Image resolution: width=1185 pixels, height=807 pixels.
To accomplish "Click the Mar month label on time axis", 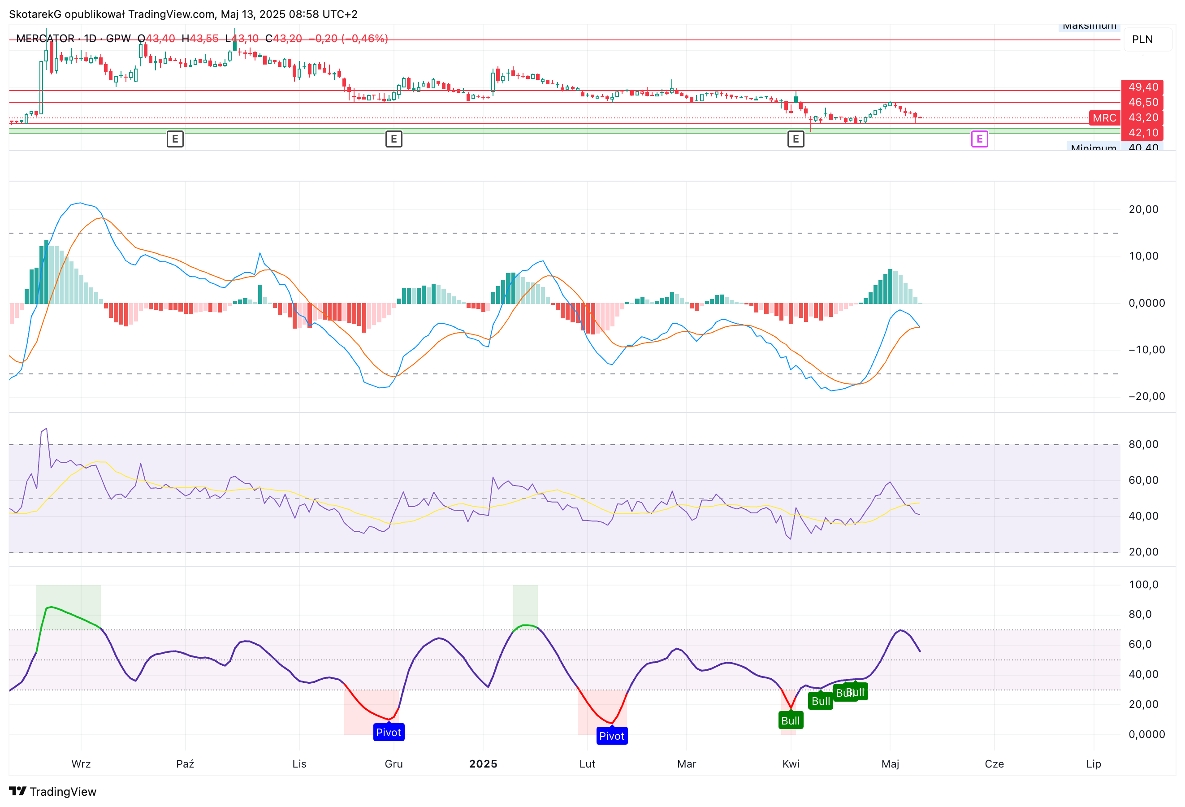I will tap(686, 764).
